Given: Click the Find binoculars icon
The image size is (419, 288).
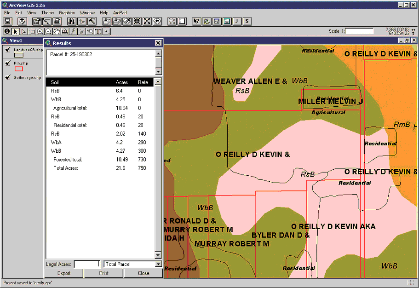Looking at the screenshot, I should (x=71, y=22).
